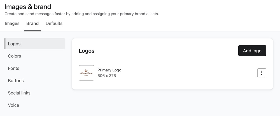This screenshot has width=280, height=116.
Task: Open the three-dot menu for Primary Logo
Action: (x=262, y=73)
